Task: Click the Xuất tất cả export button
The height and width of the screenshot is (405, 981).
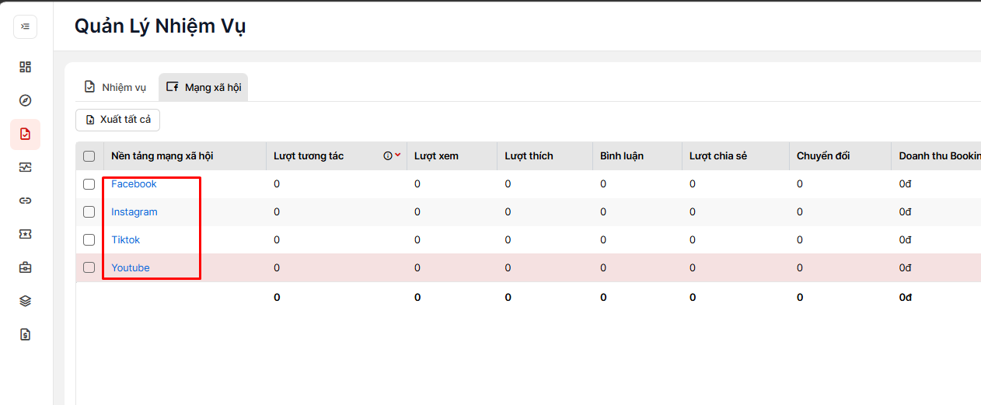Action: 118,120
